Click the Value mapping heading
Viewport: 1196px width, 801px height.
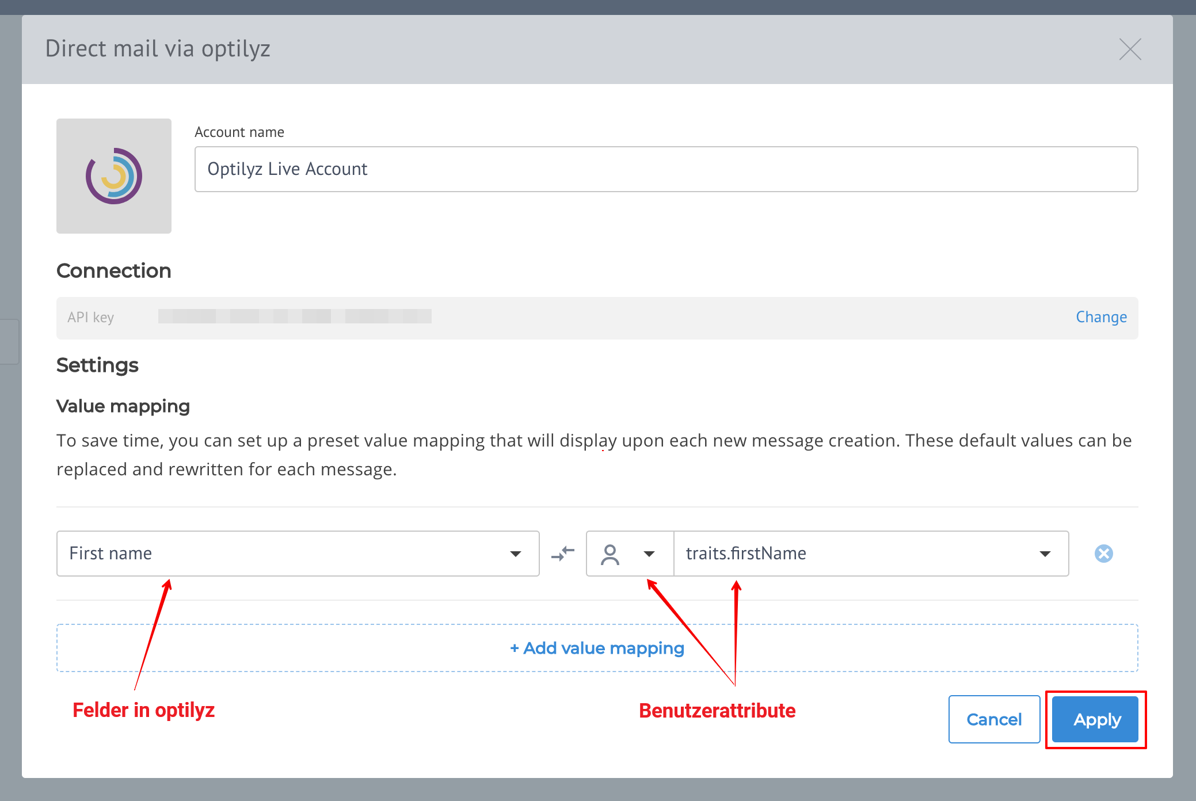pyautogui.click(x=123, y=406)
